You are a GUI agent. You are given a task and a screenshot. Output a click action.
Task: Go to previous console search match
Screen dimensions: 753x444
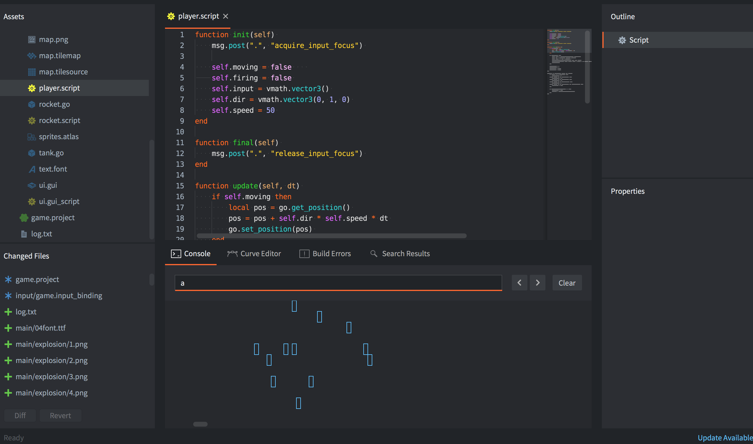point(519,283)
